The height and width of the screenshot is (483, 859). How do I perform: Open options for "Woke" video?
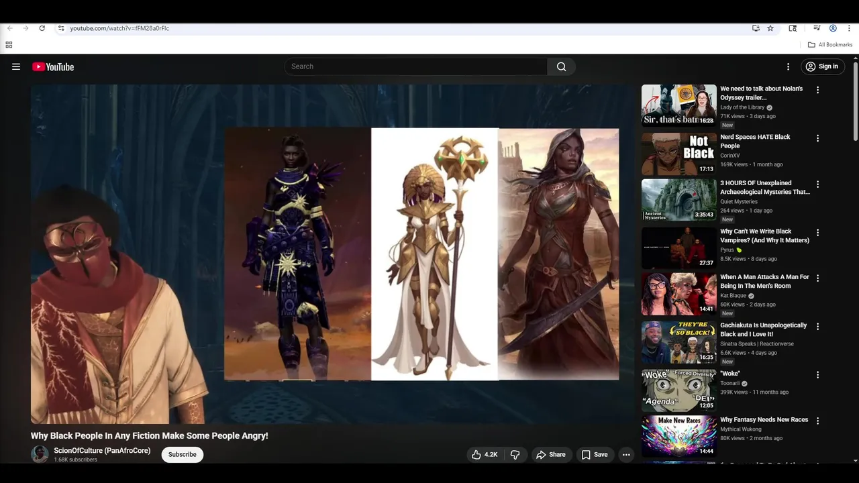[817, 374]
